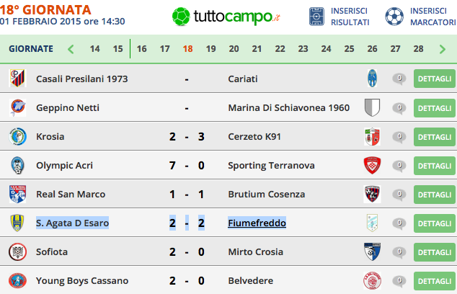The height and width of the screenshot is (294, 457).
Task: Open the Olympic Acri team page
Action: 64,165
